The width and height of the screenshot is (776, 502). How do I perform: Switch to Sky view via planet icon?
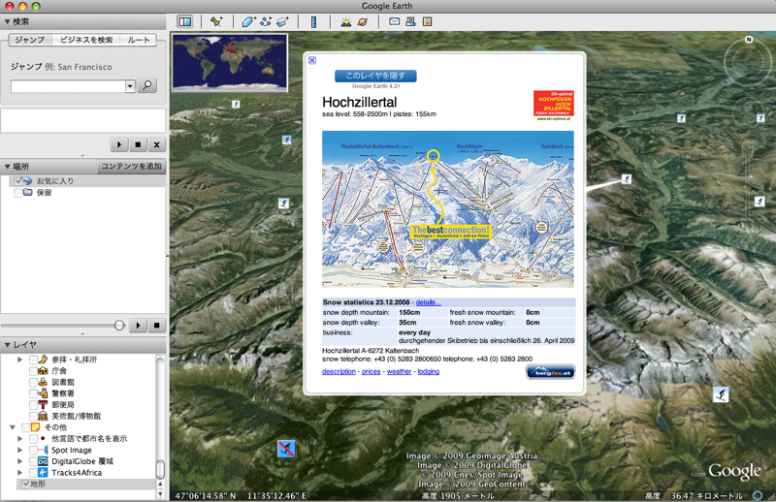363,21
